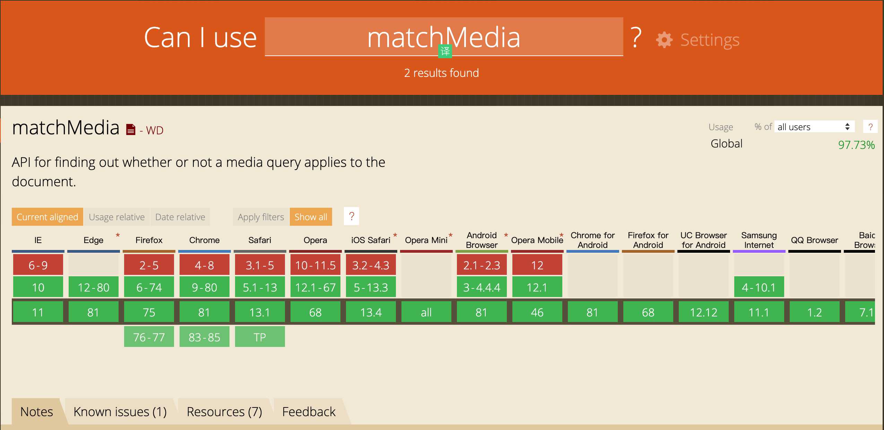Open the Feedback tab
Screen dimensions: 884x430
309,412
